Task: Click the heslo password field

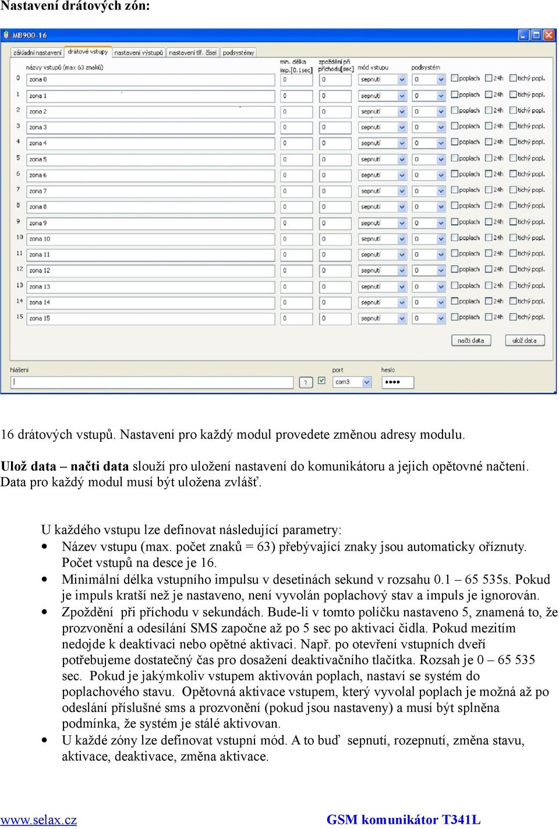Action: (x=398, y=382)
